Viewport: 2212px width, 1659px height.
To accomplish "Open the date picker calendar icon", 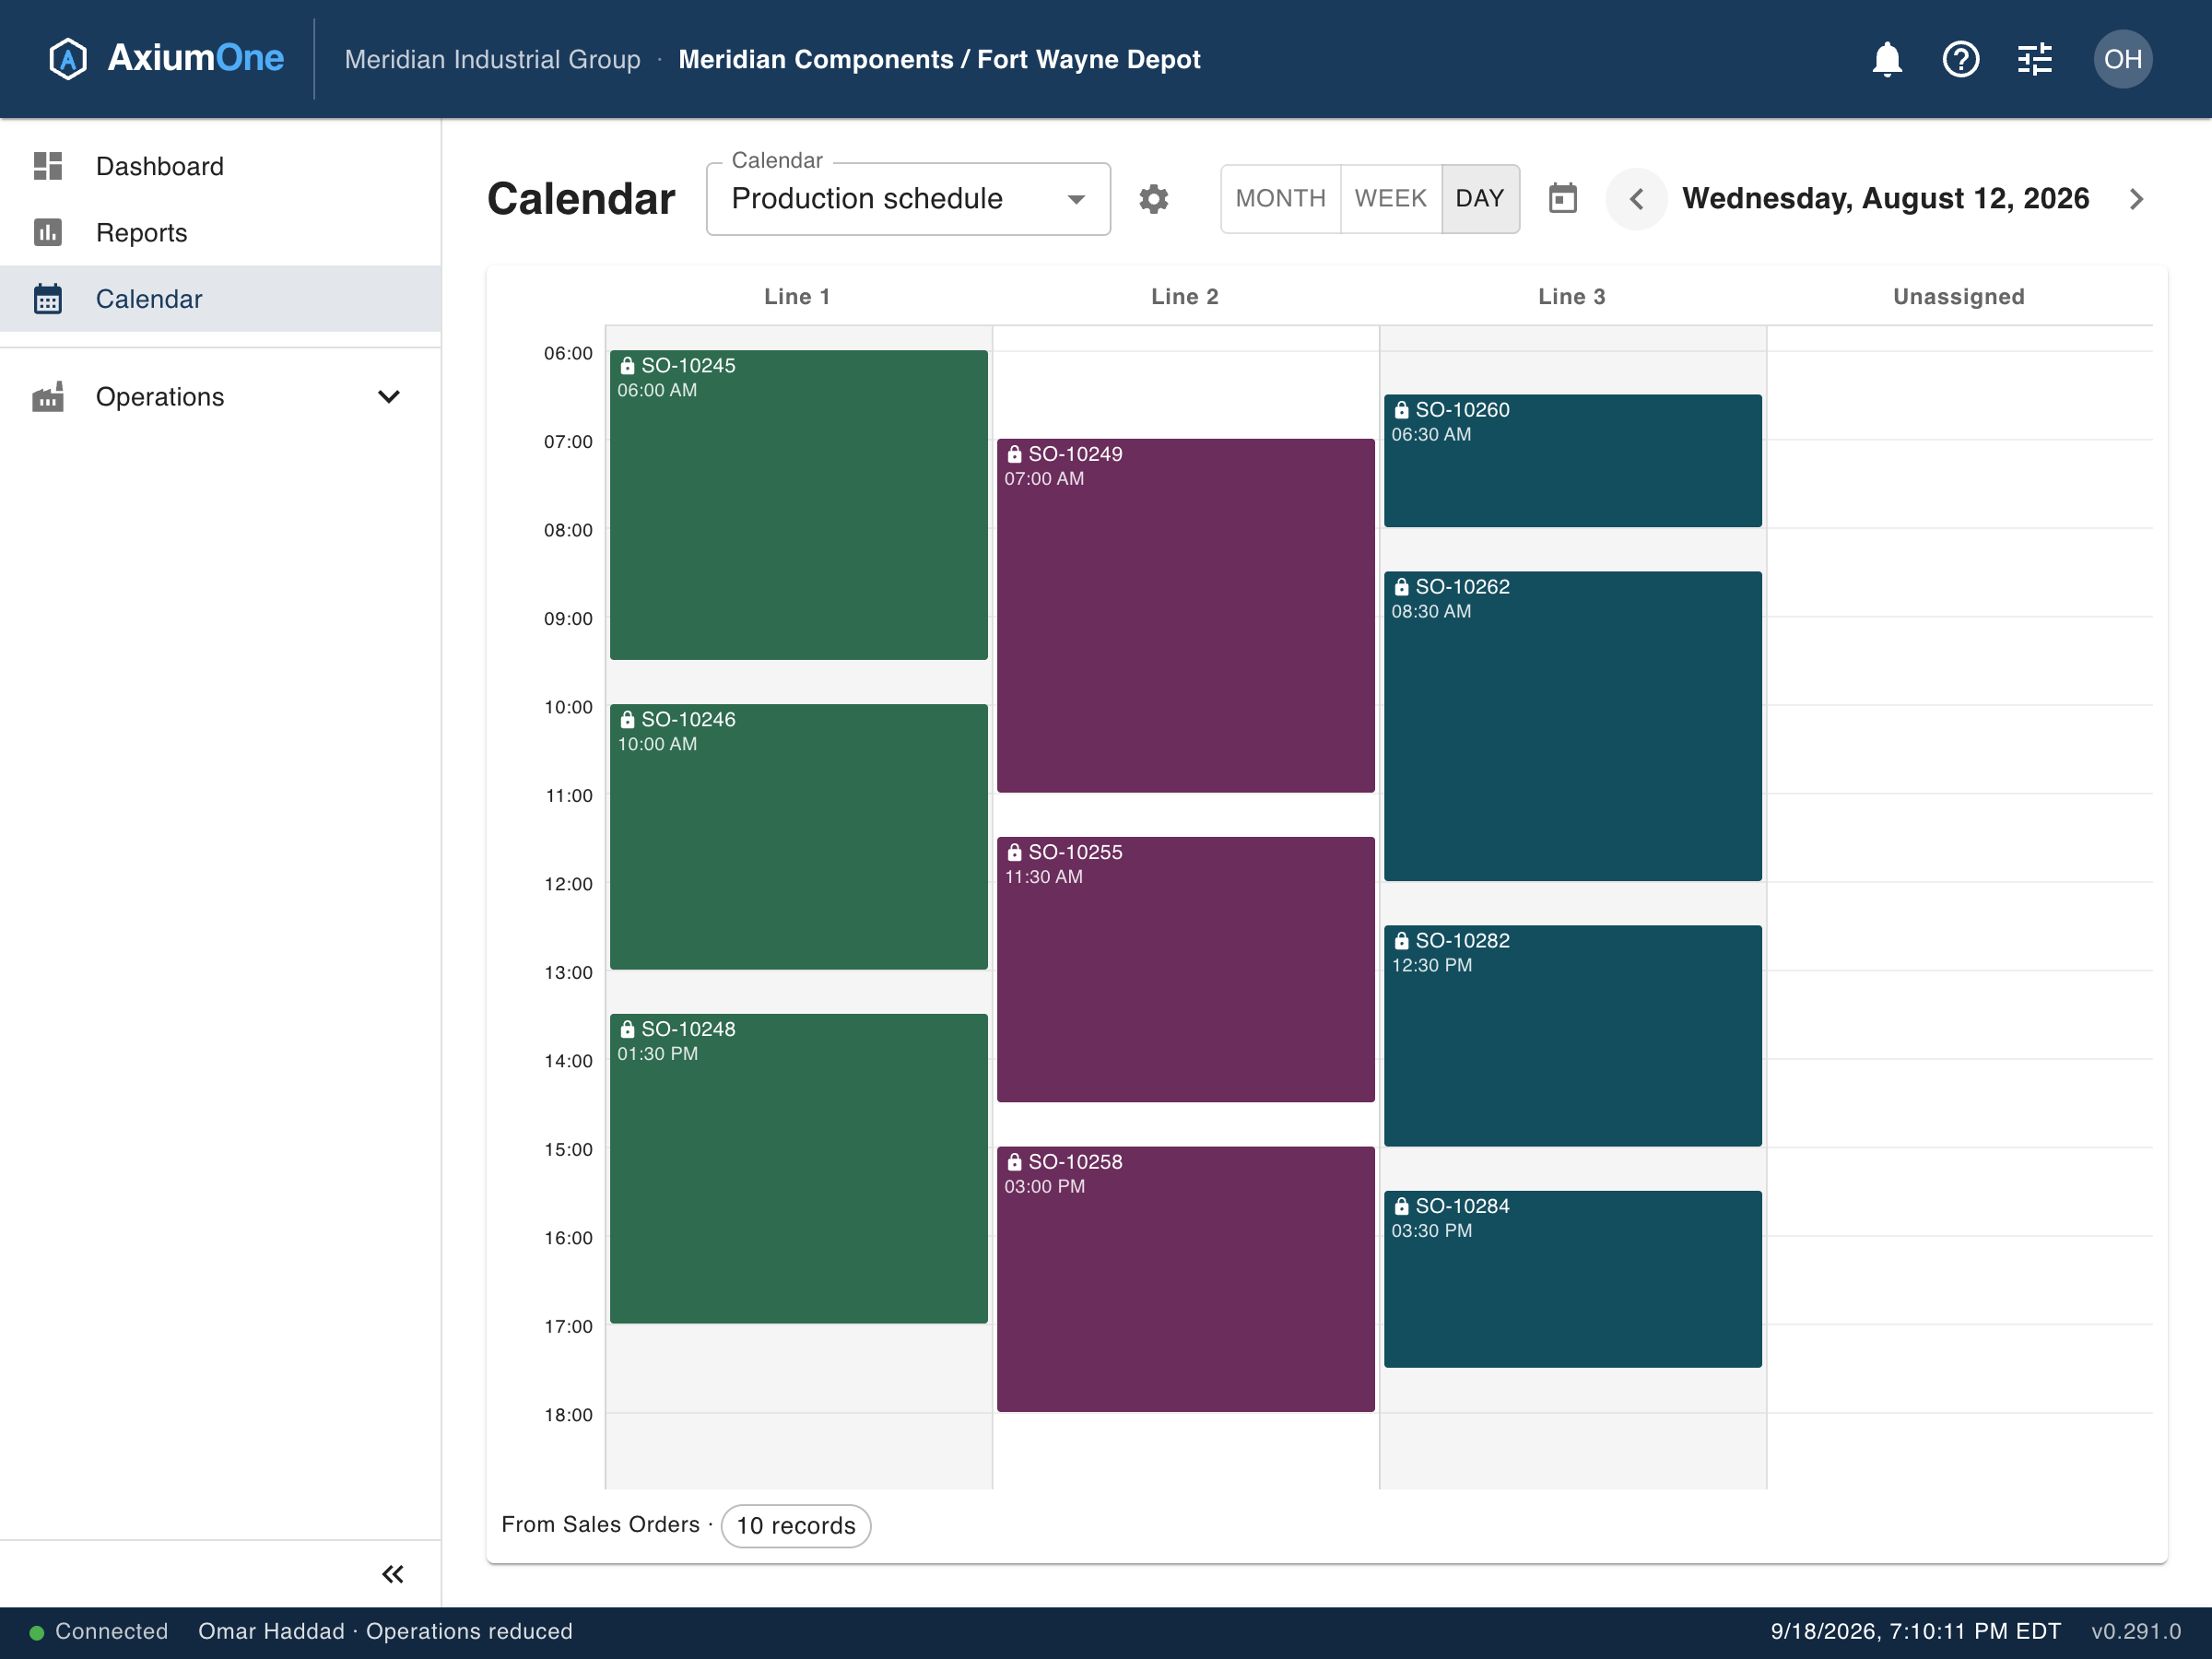I will [x=1562, y=199].
